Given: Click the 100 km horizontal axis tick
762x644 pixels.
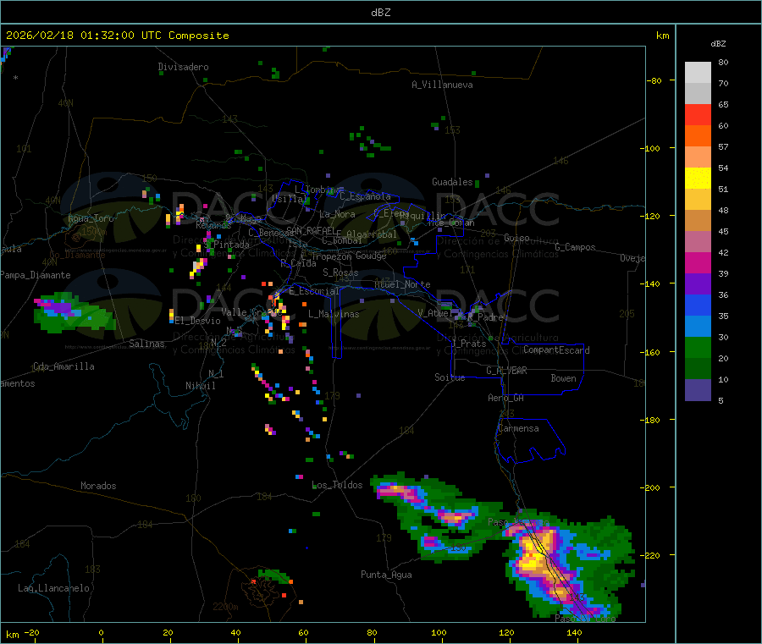Looking at the screenshot, I should [x=439, y=632].
